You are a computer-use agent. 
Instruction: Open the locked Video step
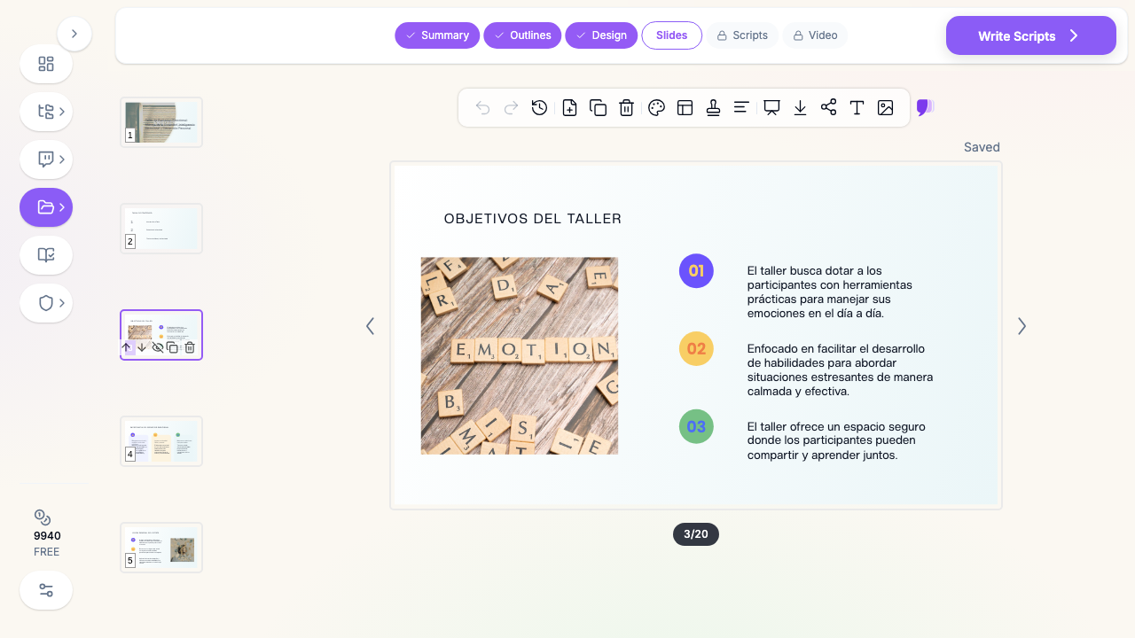(815, 35)
